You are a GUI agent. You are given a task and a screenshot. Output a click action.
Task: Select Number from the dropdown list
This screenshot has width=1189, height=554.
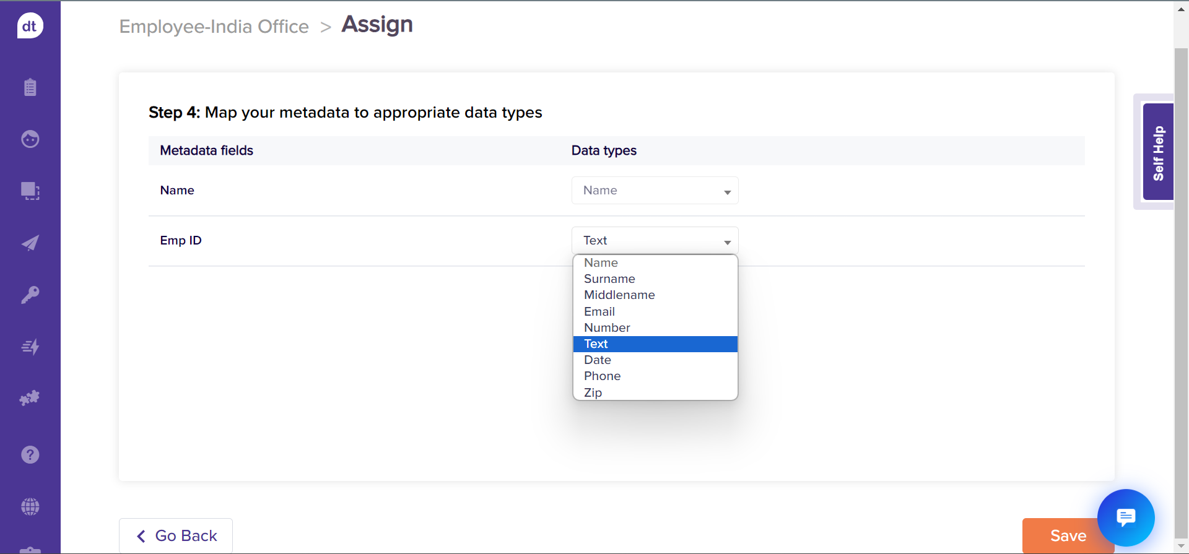coord(607,327)
